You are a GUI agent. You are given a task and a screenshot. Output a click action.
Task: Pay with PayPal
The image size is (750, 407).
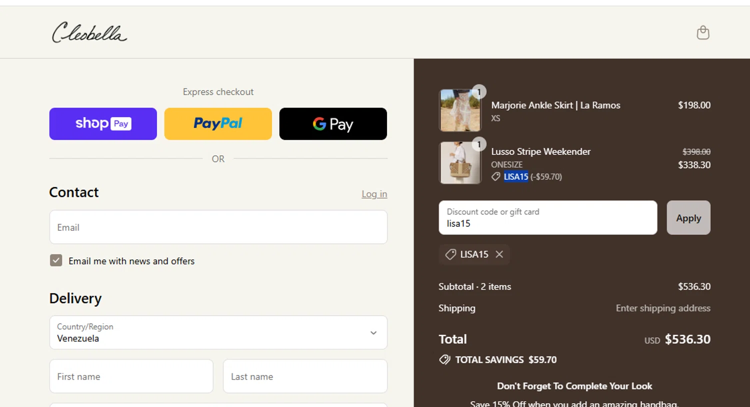(218, 124)
